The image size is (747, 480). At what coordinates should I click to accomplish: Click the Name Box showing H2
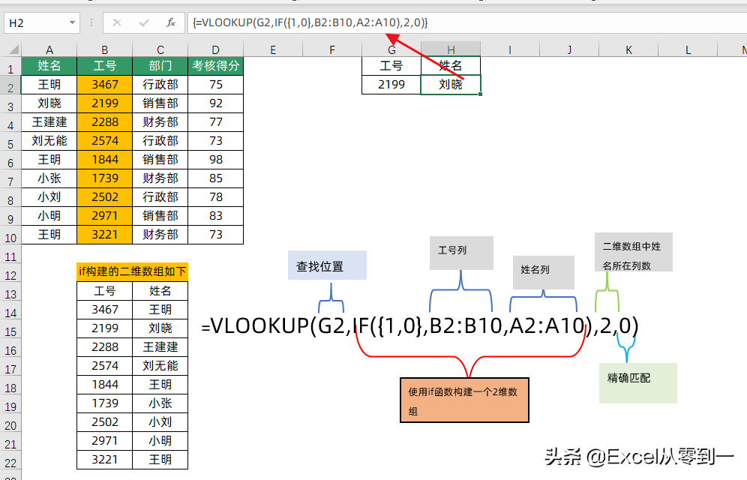click(x=36, y=23)
